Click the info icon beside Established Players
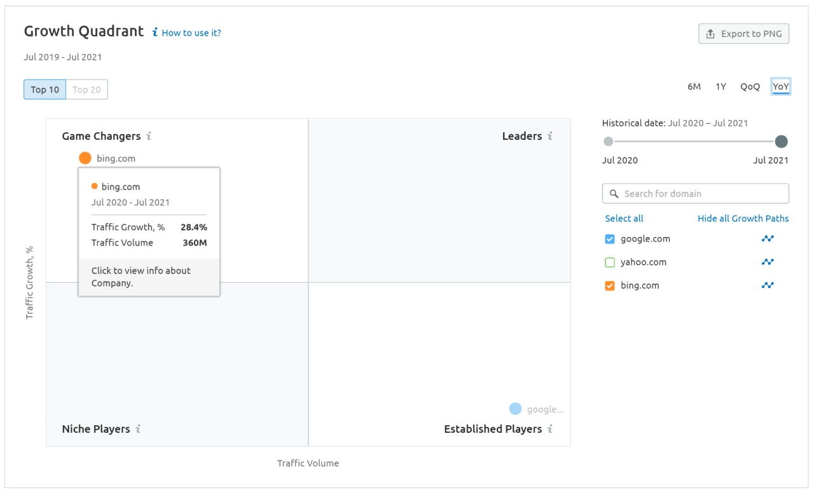Viewport: 814px width, 492px height. [550, 429]
